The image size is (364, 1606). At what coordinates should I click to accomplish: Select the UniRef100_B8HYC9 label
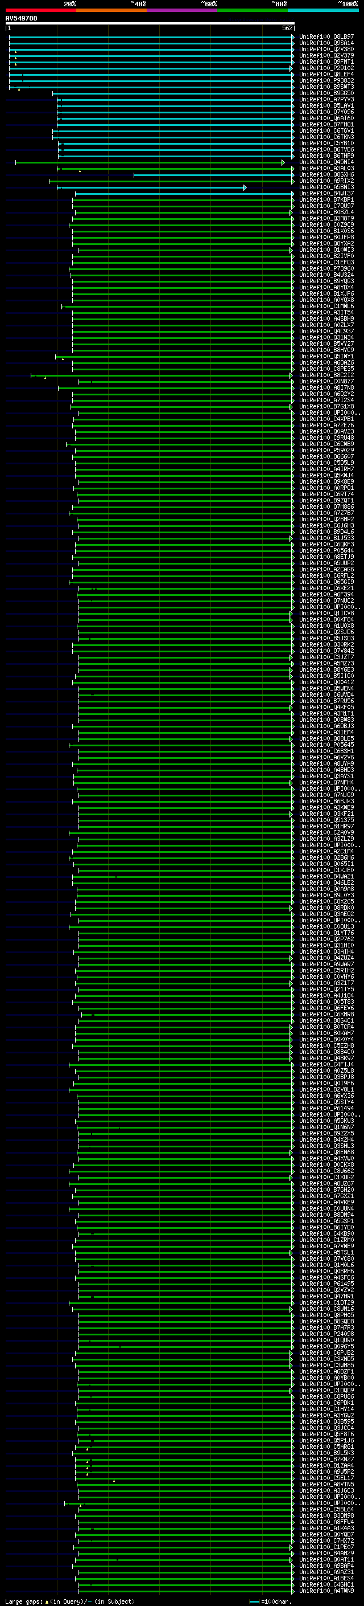pos(326,350)
